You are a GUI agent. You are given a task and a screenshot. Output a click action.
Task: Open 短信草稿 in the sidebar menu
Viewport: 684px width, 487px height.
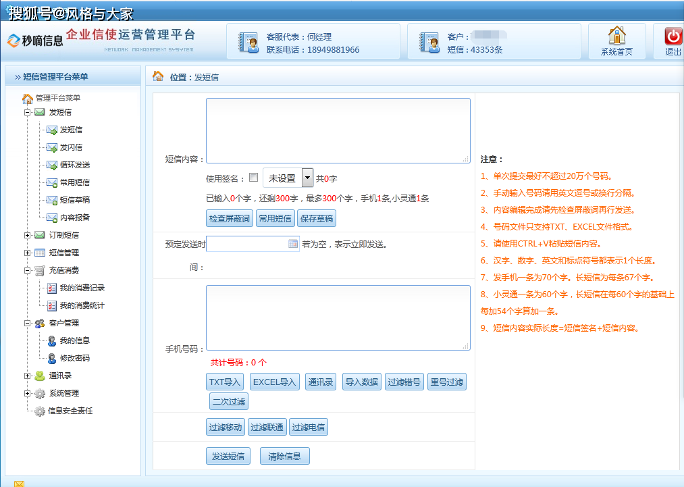(75, 200)
